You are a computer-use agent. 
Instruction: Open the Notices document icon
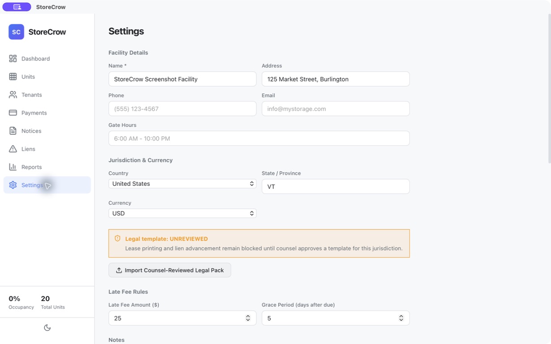(x=13, y=131)
